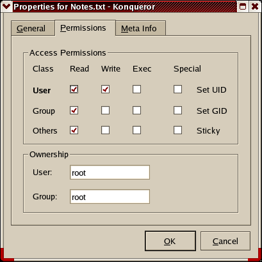262x262 pixels.
Task: Open the window menu arrow in title bar
Action: [x=6, y=6]
